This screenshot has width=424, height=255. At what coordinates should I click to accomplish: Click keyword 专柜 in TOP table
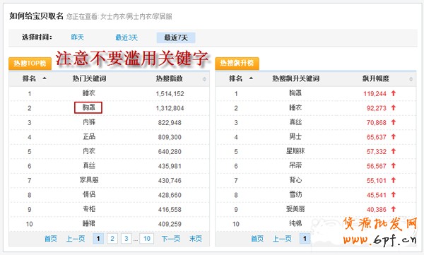[89, 209]
